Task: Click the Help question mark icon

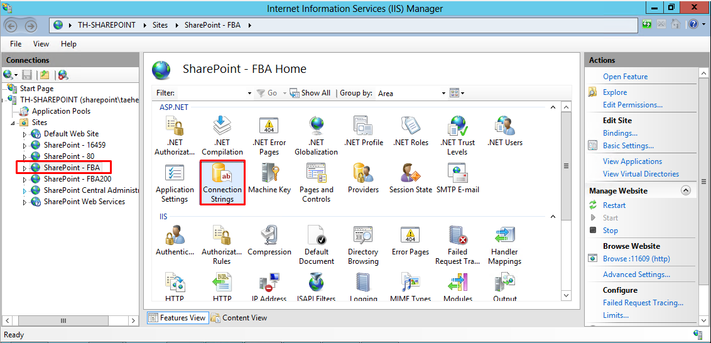Action: 692,24
